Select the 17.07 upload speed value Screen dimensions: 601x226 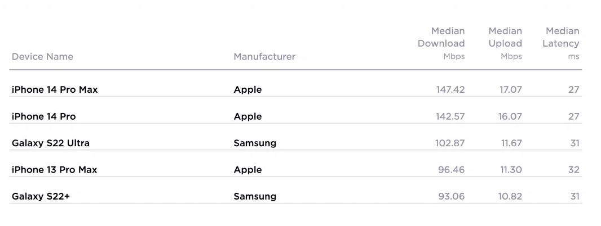click(x=511, y=90)
